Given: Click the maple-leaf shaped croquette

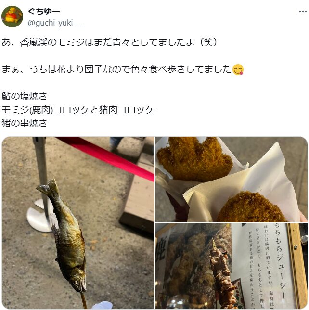Looking at the screenshot, I should pos(195,158).
